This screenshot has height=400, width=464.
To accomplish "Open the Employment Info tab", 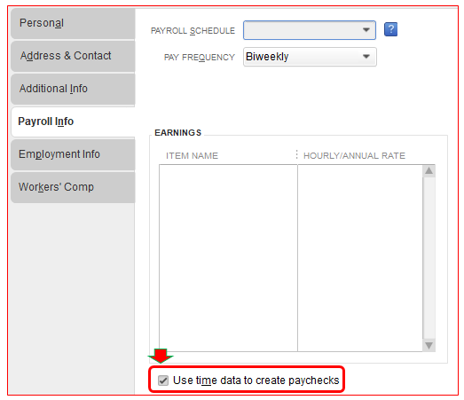I will (73, 154).
